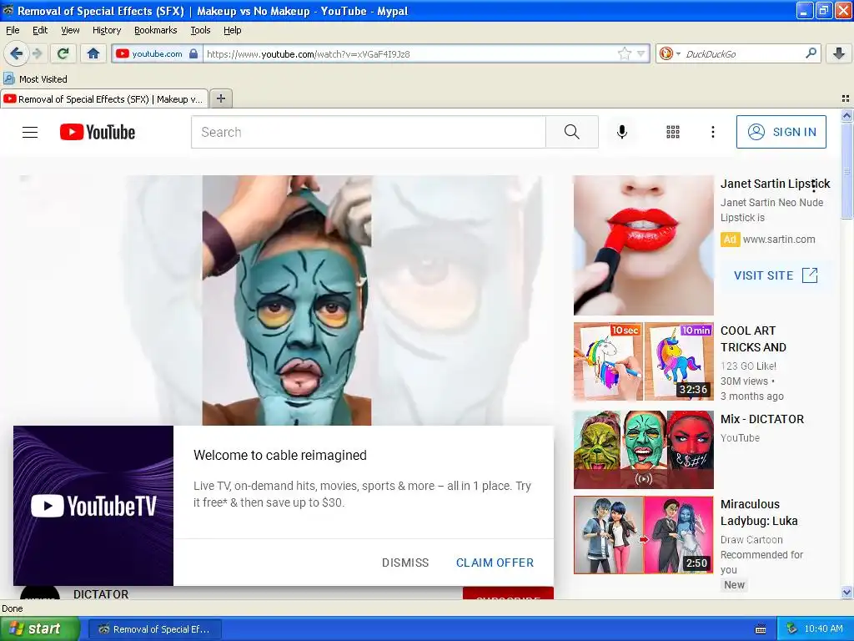Click the video player showing green face mask

[287, 300]
